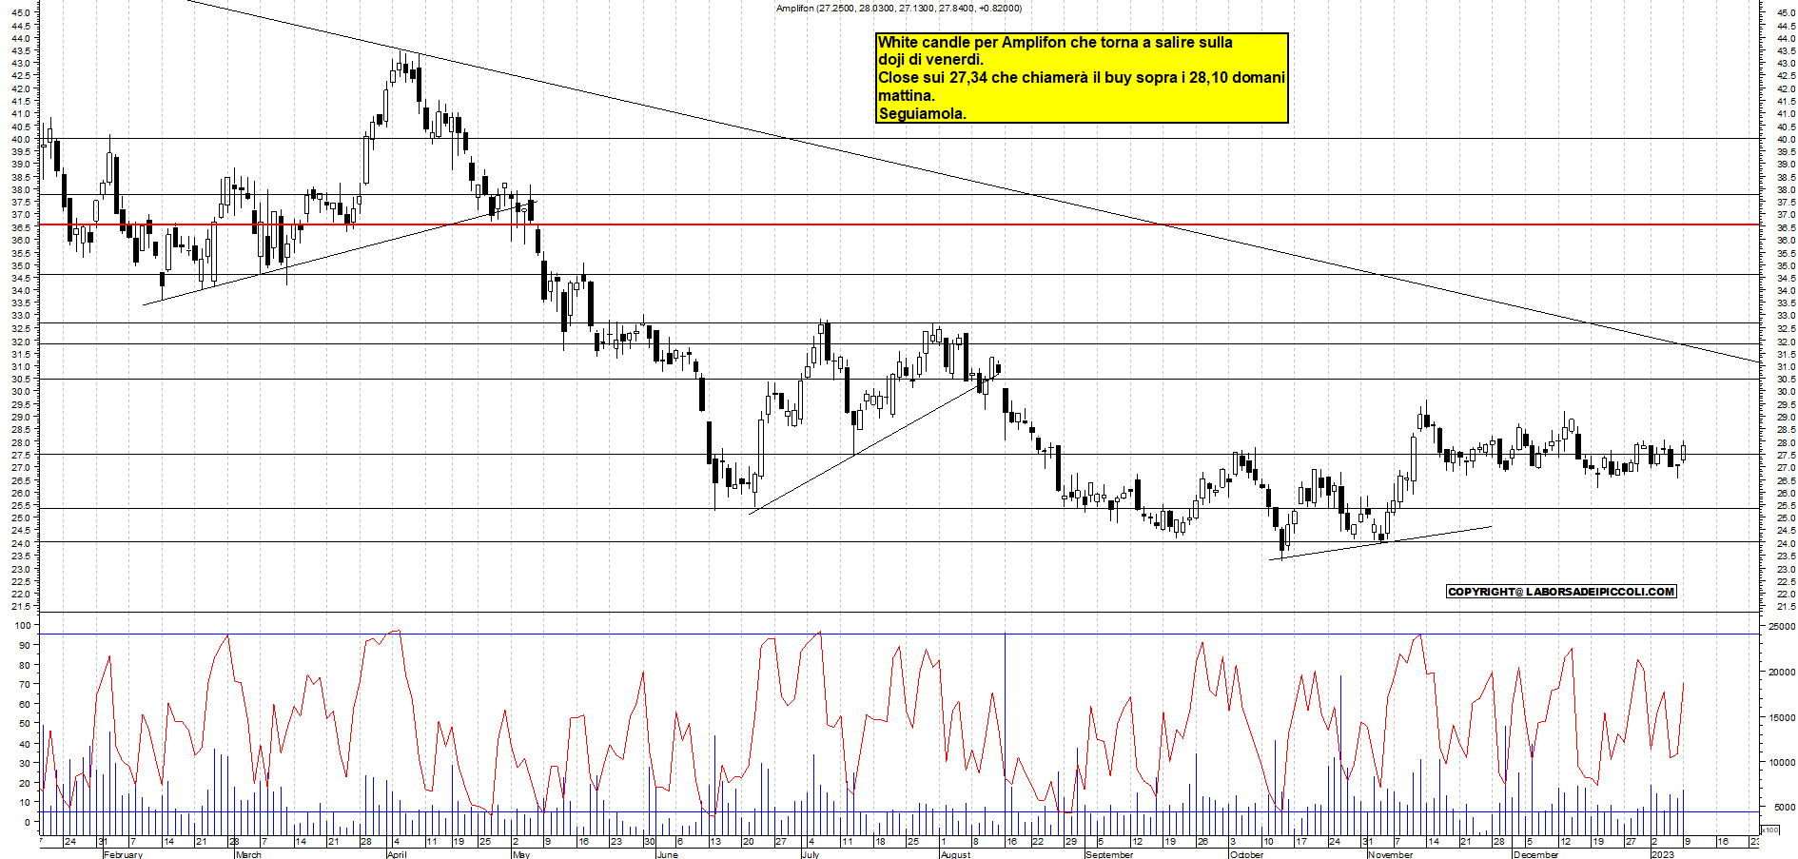Viewport: 1798px width, 859px height.
Task: Click the April label on the time axis
Action: [x=397, y=854]
